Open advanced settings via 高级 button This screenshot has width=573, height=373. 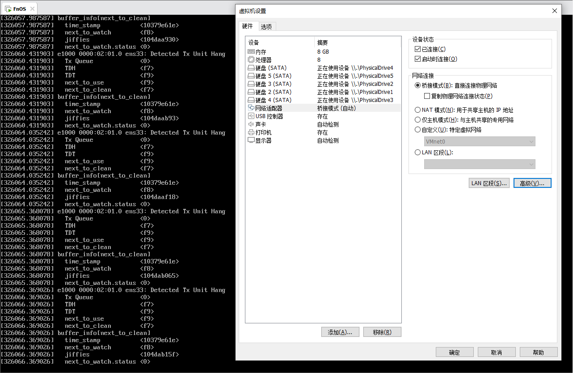(x=532, y=183)
